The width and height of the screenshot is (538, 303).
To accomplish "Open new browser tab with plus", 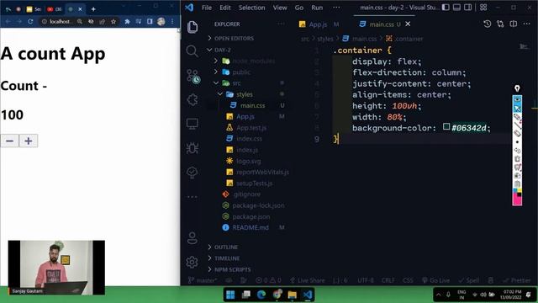I will pos(93,9).
